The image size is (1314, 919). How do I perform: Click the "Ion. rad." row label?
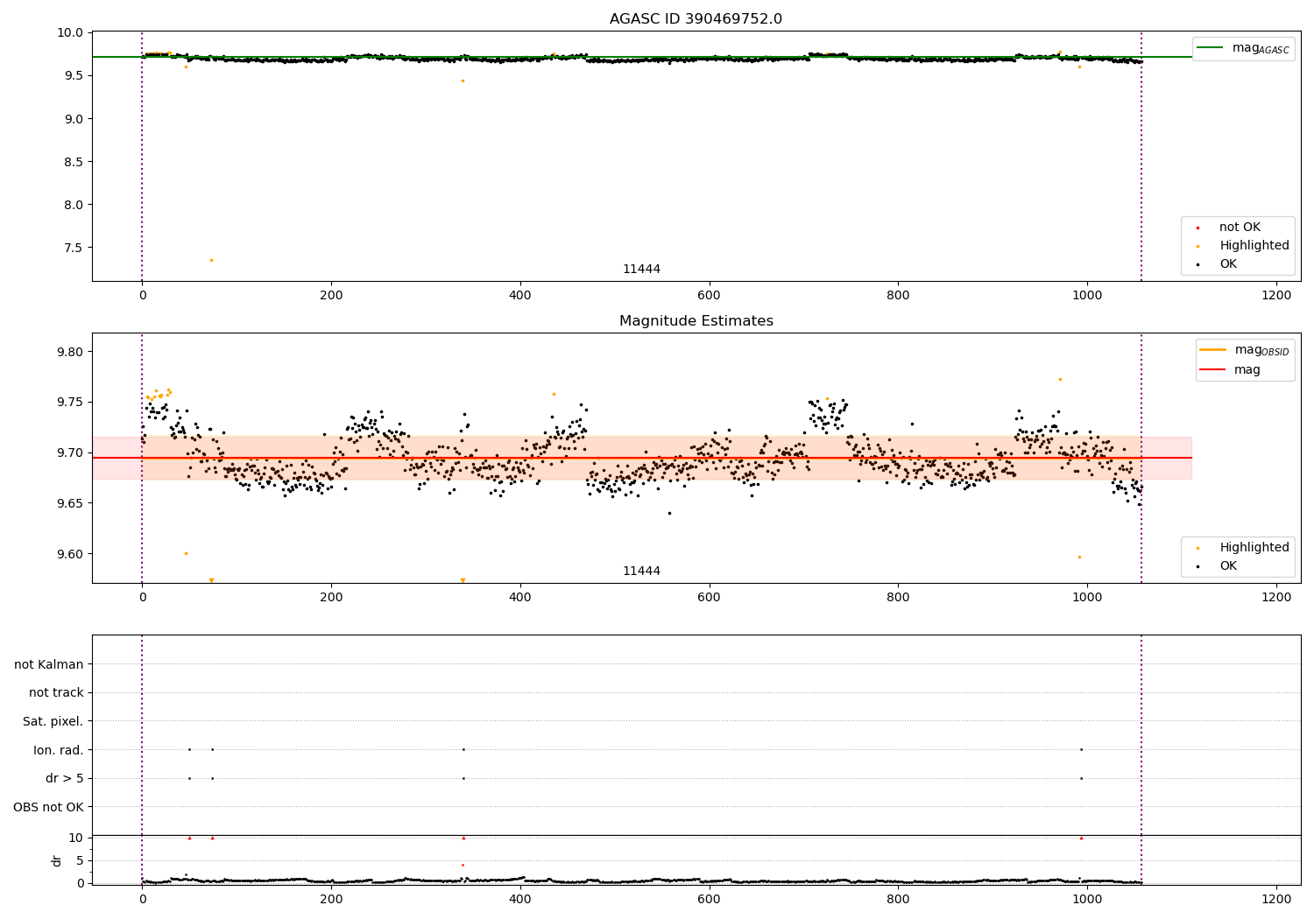pos(59,751)
